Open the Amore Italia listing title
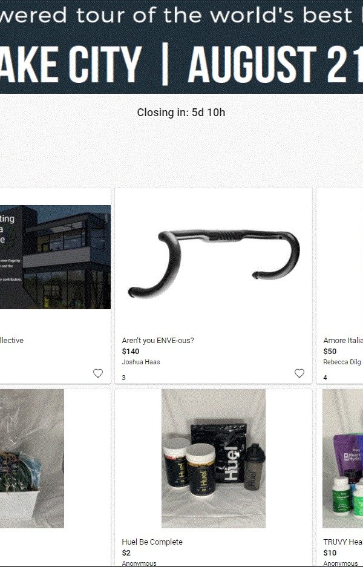This screenshot has height=567, width=363. pos(343,340)
